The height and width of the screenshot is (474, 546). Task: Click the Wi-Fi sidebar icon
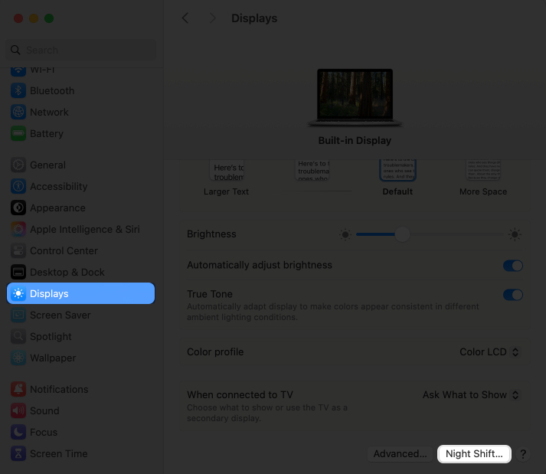click(18, 70)
